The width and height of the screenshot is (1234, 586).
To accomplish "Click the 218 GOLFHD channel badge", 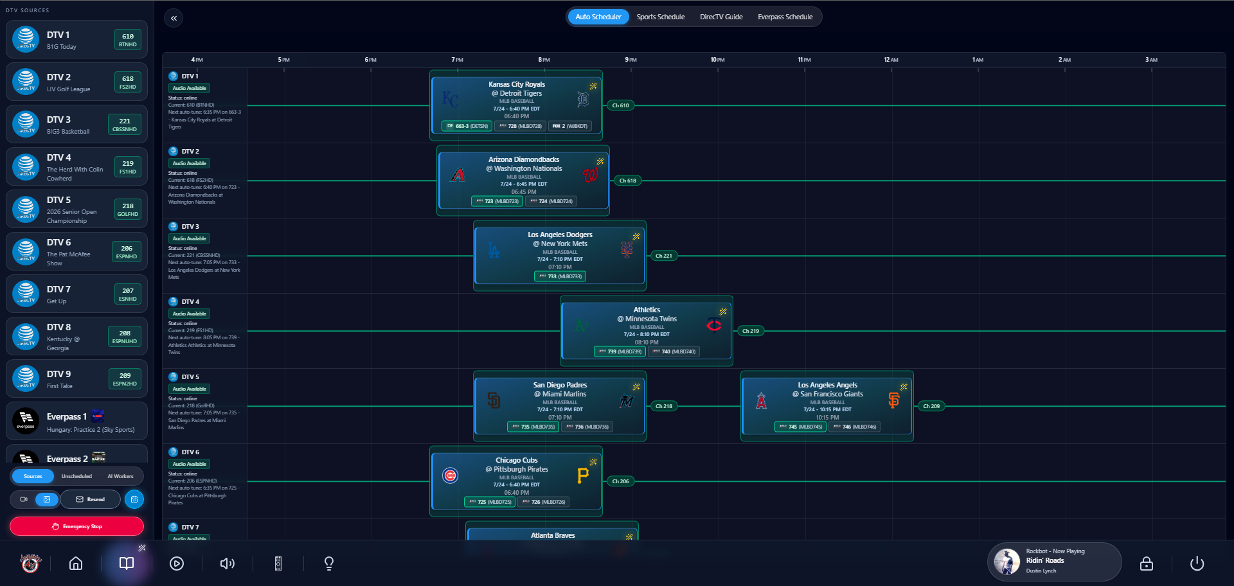I will (x=128, y=209).
